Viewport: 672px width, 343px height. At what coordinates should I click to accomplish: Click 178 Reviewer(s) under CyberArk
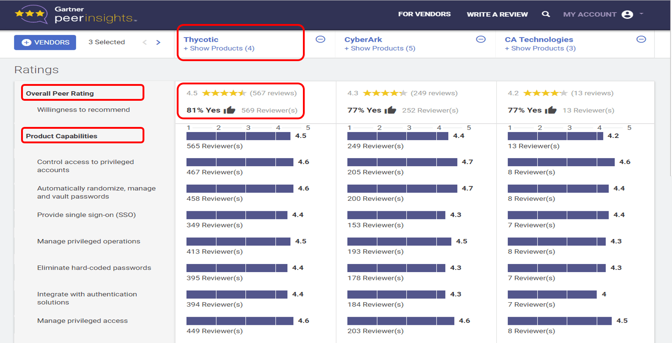pos(375,278)
